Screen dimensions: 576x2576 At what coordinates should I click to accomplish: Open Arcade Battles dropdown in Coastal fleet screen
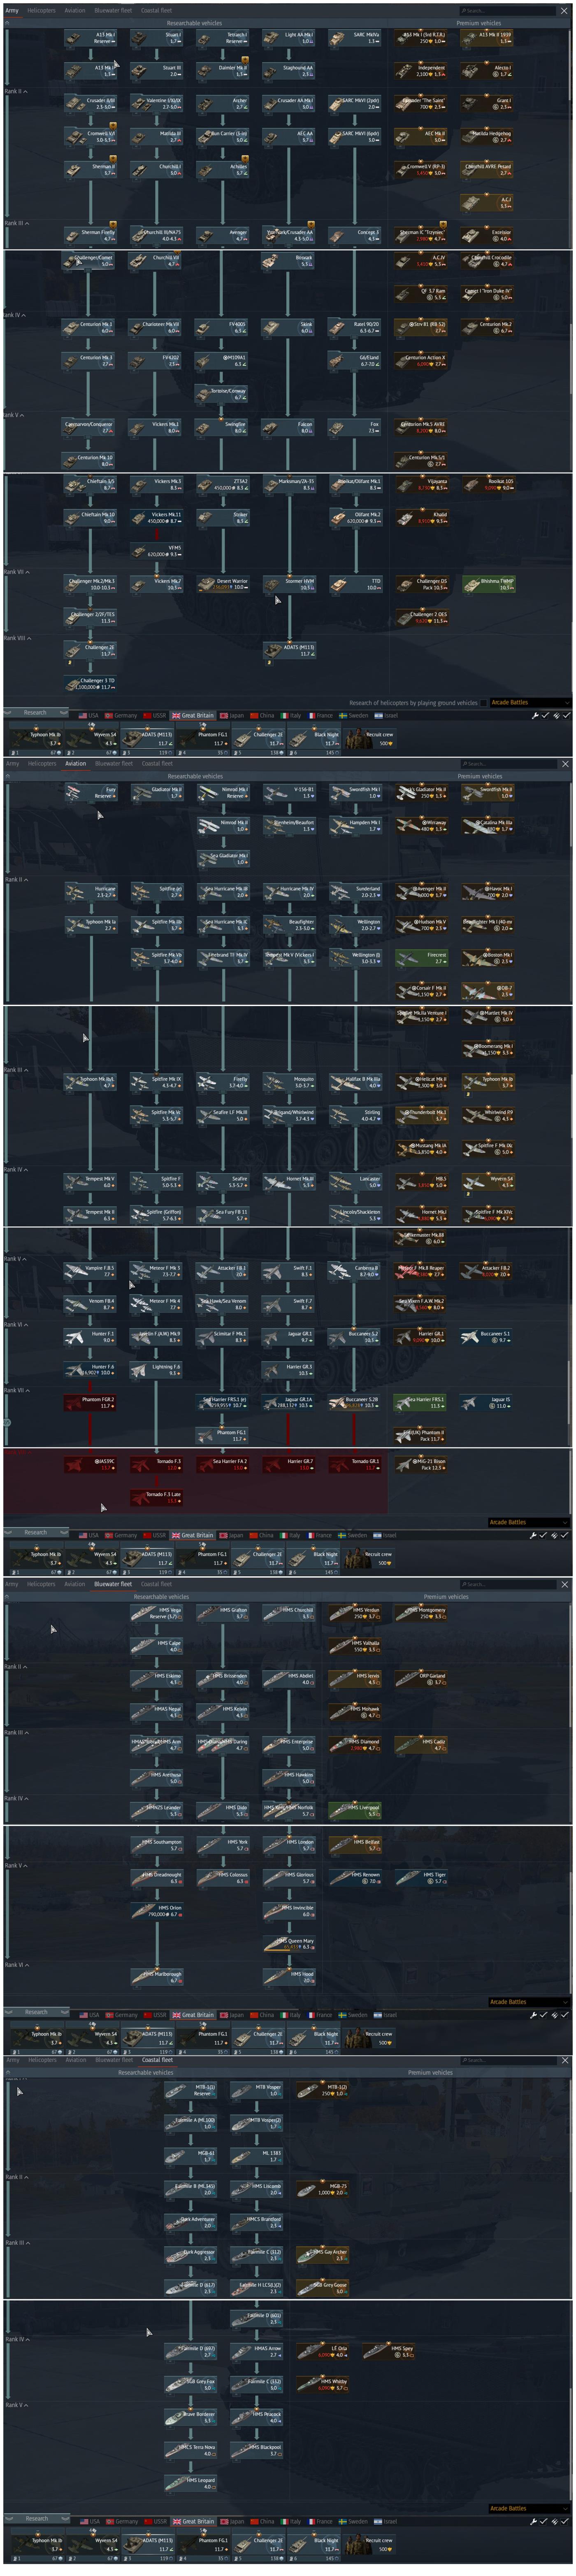pos(529,2508)
